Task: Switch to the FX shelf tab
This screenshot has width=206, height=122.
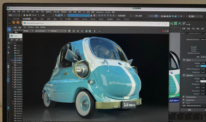Action: tap(61, 19)
